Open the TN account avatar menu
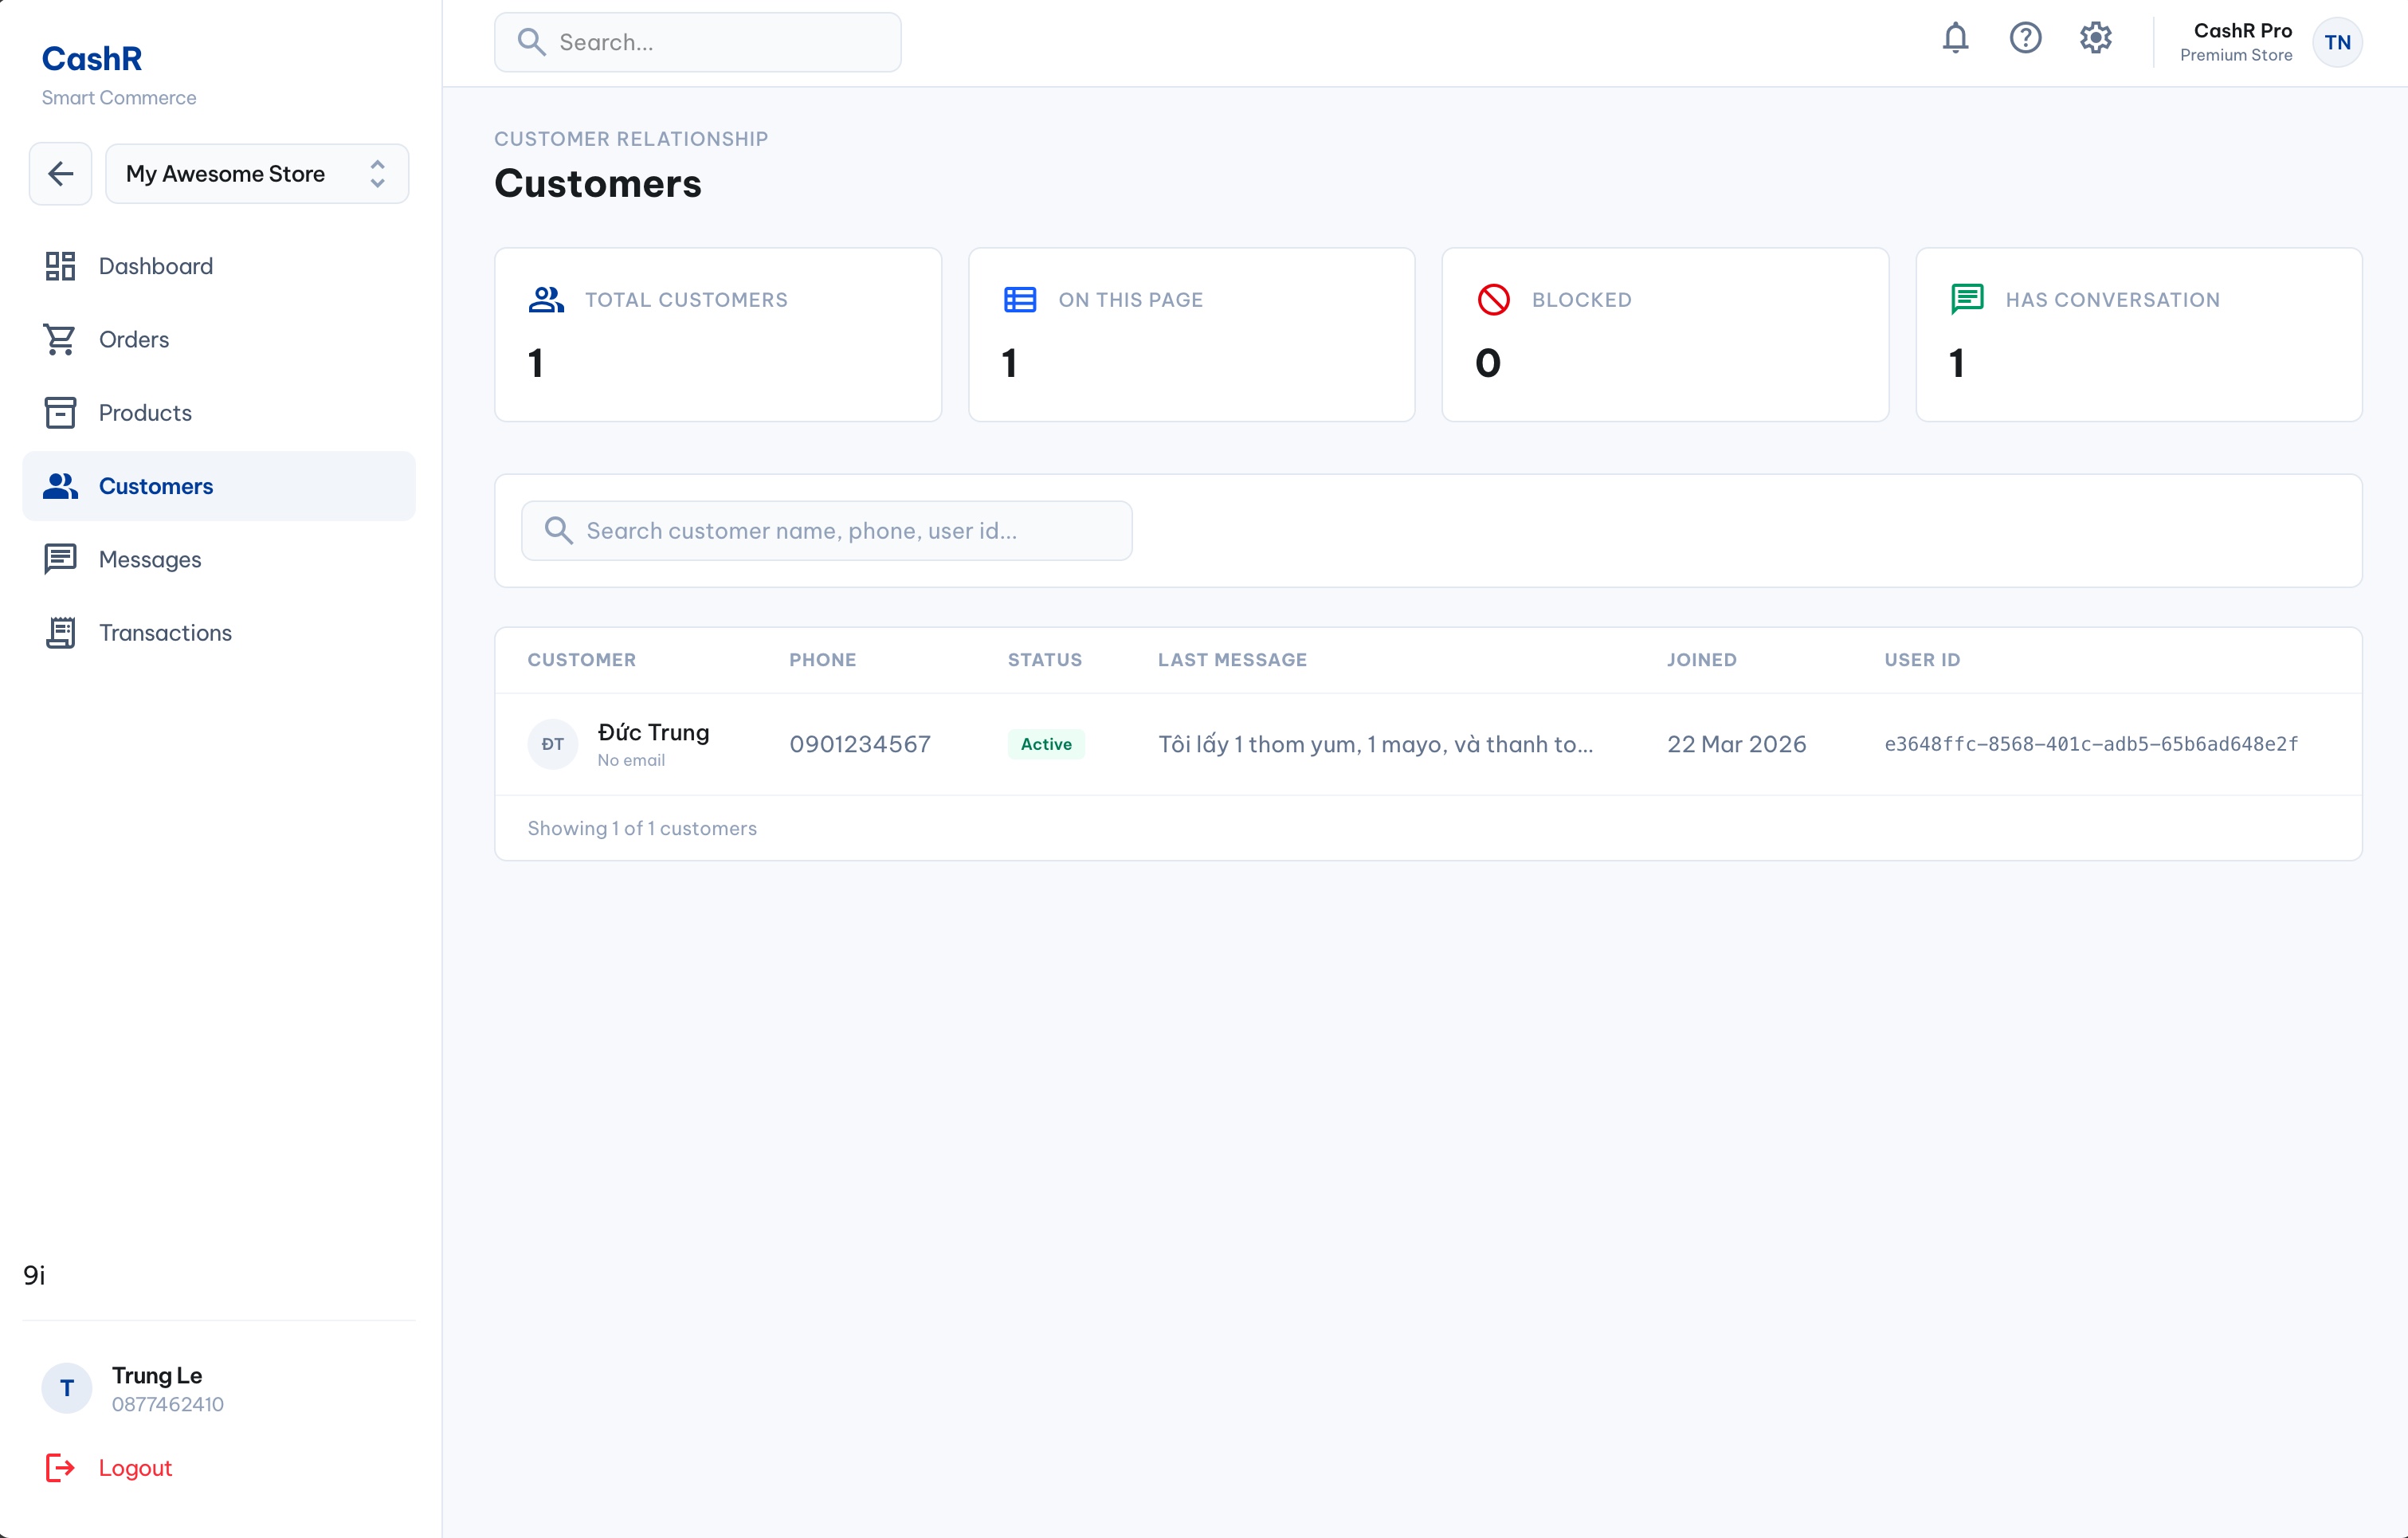This screenshot has width=2408, height=1538. point(2337,42)
